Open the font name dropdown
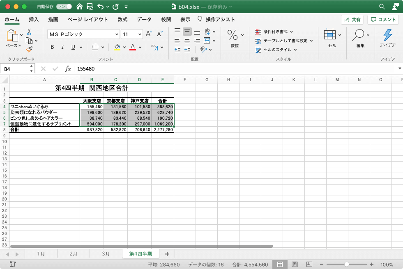 tap(117, 34)
